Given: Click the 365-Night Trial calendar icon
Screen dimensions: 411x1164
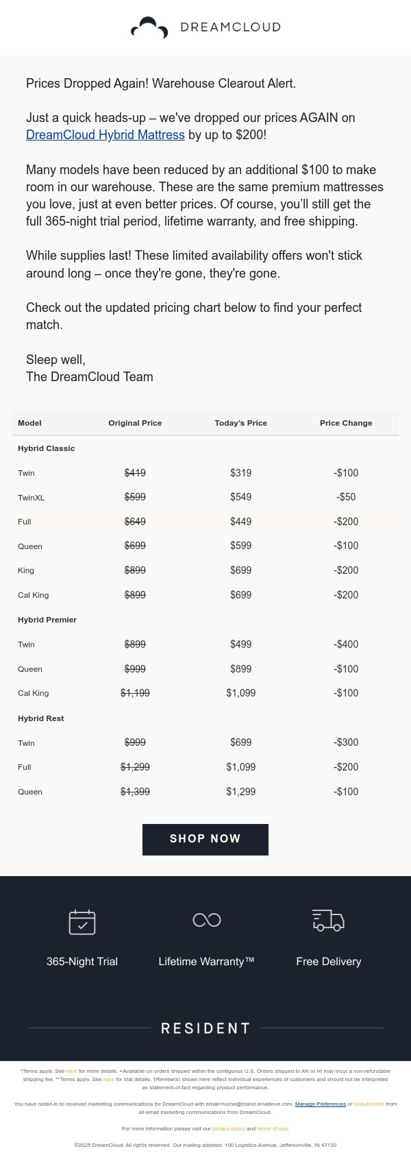Looking at the screenshot, I should [x=82, y=922].
